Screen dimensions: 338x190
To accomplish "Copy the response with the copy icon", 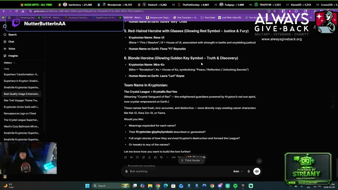I will tap(143, 157).
